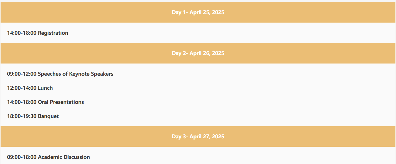Click the Oral Presentations text

[61, 102]
